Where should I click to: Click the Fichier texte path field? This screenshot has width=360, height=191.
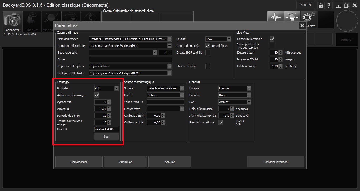[x=164, y=109]
